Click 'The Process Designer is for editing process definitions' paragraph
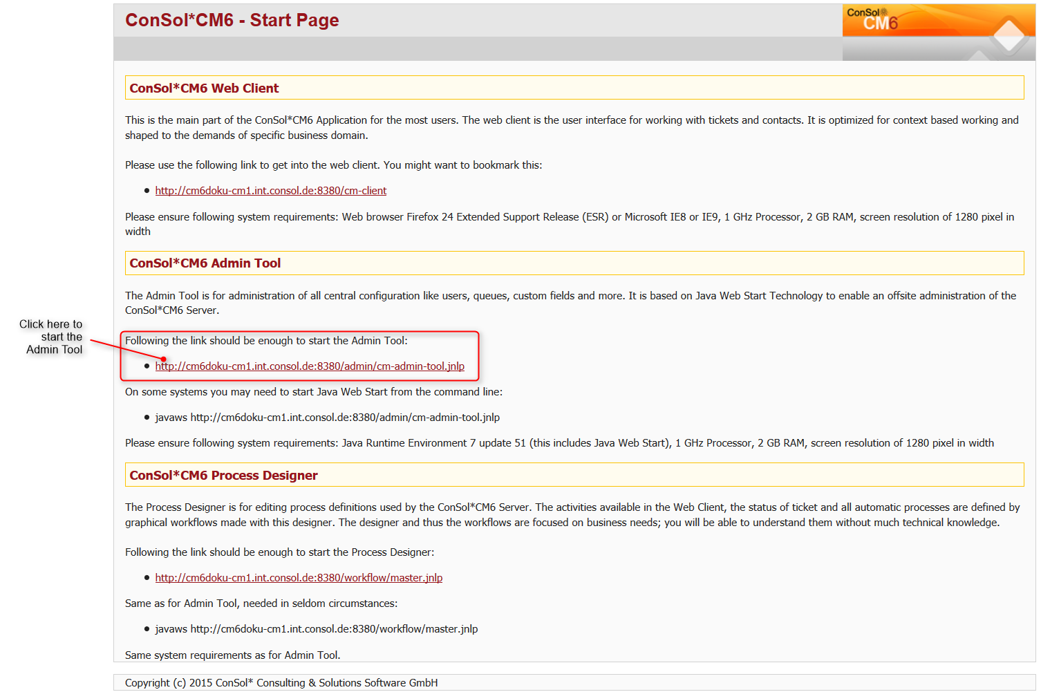The height and width of the screenshot is (692, 1041). 572,515
